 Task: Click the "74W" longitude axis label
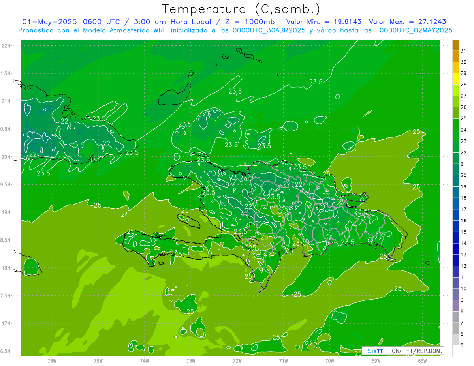point(145,360)
